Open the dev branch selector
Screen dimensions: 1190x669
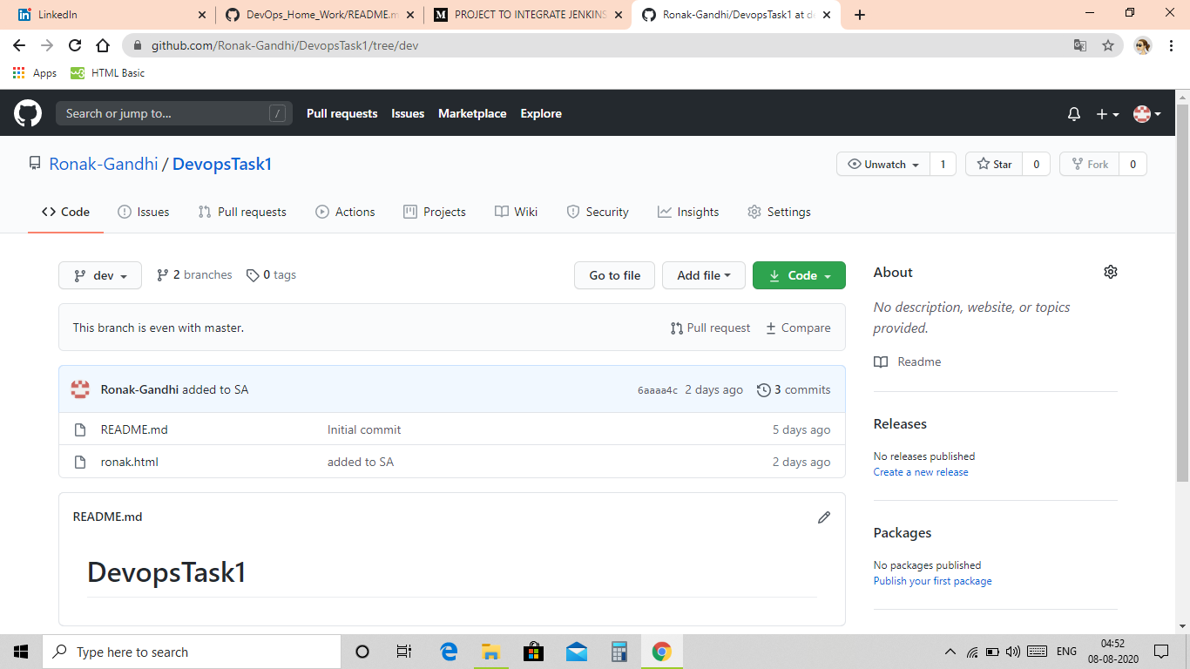[99, 274]
